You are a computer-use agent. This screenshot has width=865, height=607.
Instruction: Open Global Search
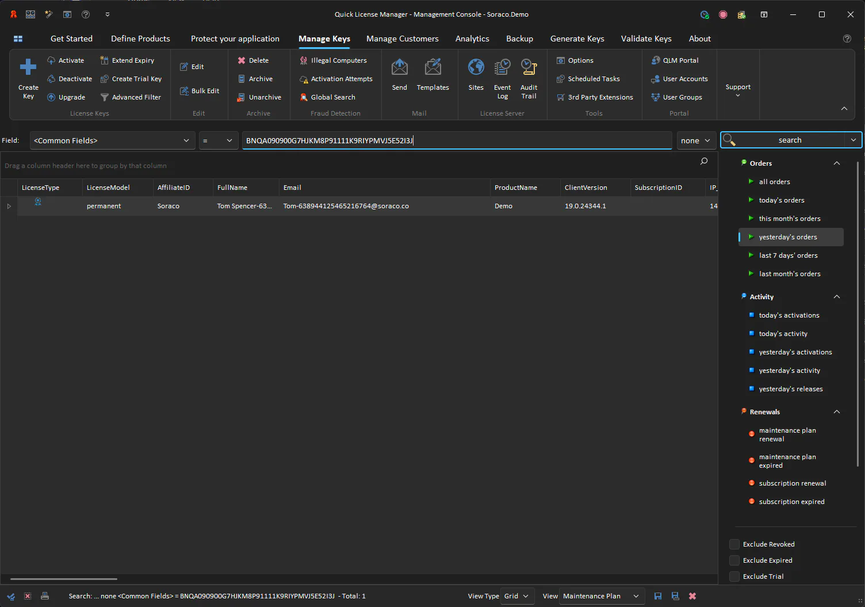(x=327, y=97)
